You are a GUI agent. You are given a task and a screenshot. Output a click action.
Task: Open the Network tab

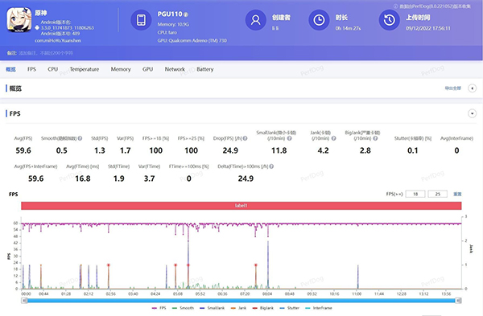[175, 69]
